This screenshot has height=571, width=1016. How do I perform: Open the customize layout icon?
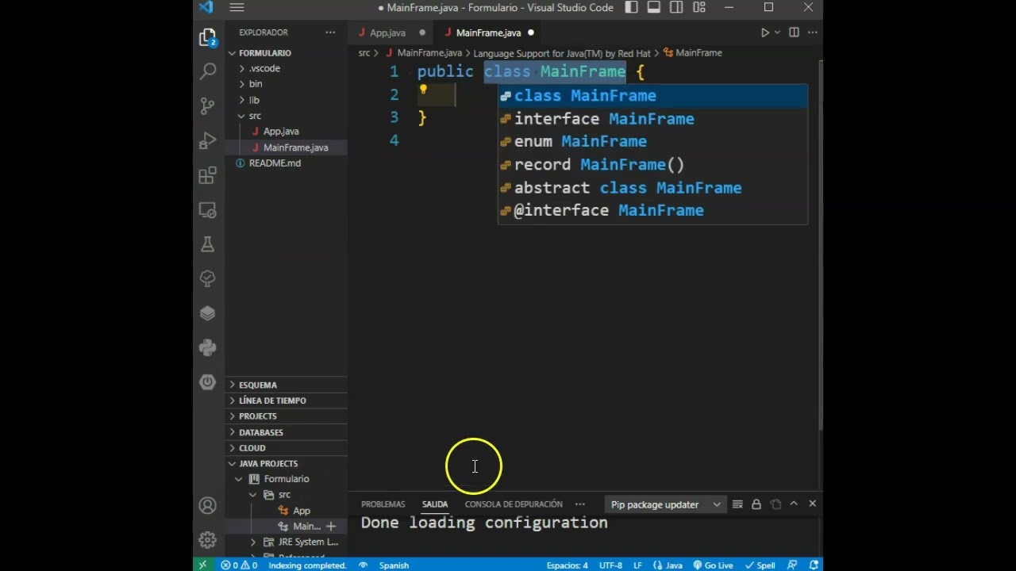699,7
